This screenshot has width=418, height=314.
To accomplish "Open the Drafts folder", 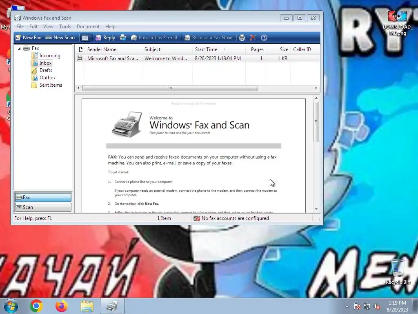I will click(46, 70).
